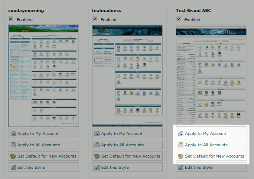The image size is (254, 179).
Task: Click download icon in tealmadness Apply to All Accounts
Action: pos(97,145)
